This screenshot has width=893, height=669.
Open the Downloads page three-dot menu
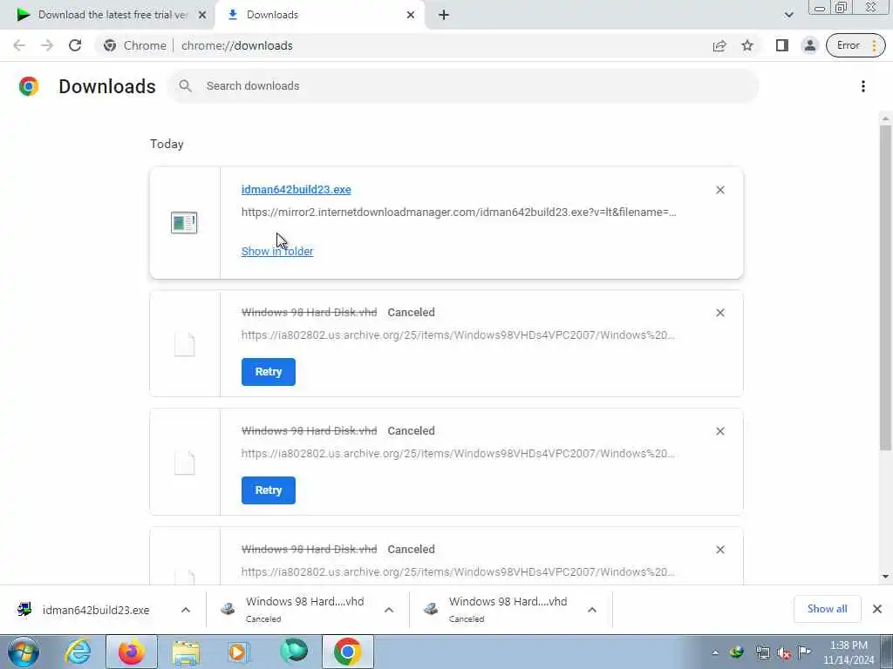point(862,86)
